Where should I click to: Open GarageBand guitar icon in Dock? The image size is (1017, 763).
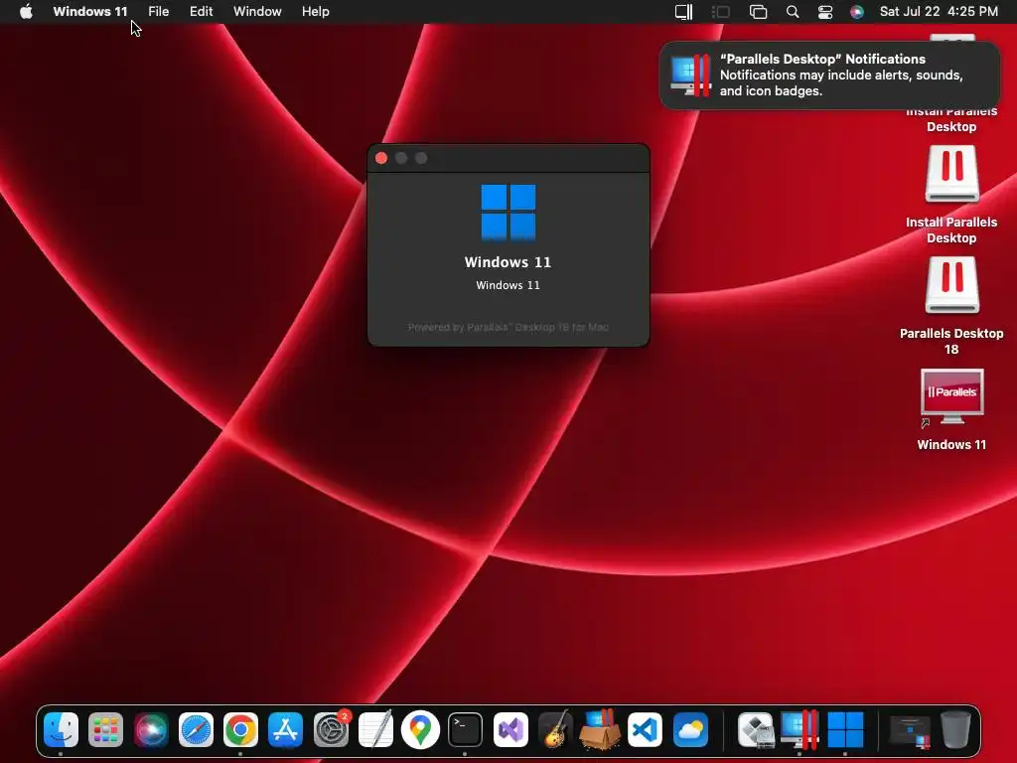555,730
